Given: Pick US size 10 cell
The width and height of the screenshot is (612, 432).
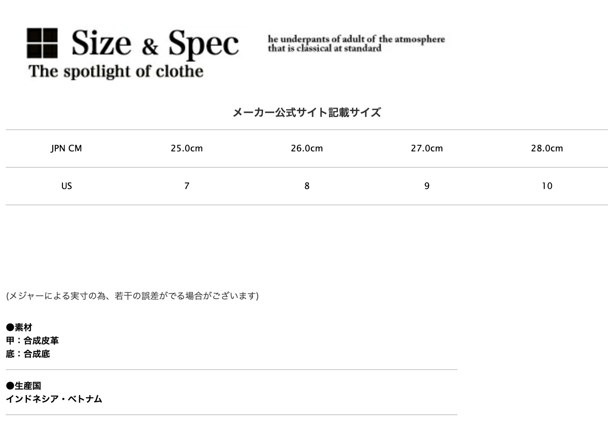Looking at the screenshot, I should [x=547, y=186].
